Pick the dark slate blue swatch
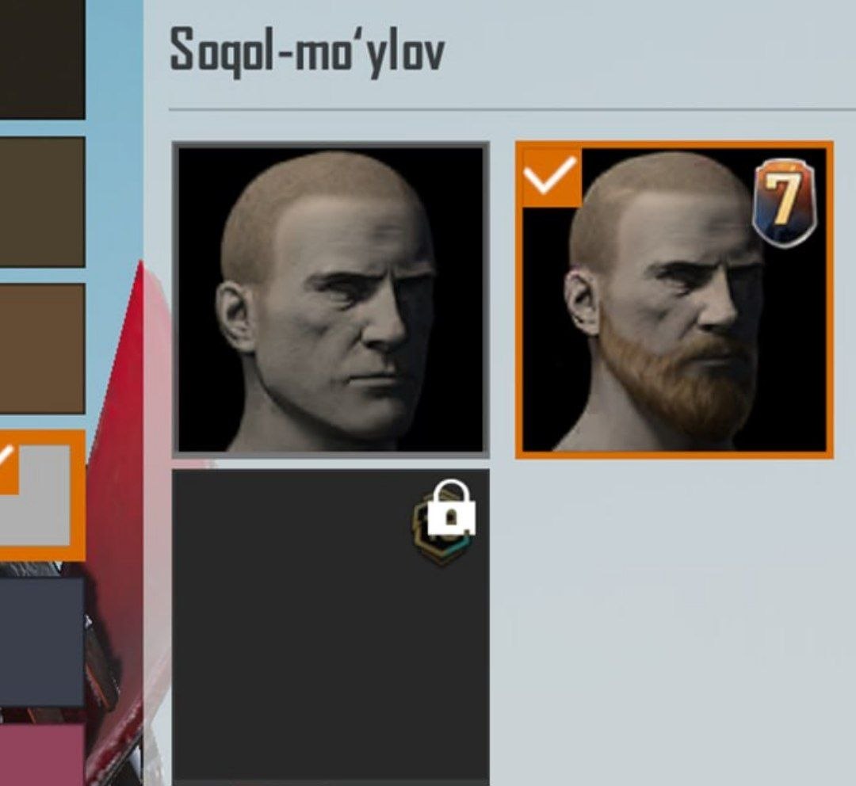The image size is (856, 786). tap(43, 642)
